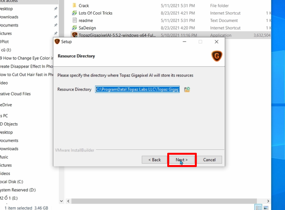Open Create Disappear Effect In Photoshop folder
285x210 pixels.
tap(26, 66)
